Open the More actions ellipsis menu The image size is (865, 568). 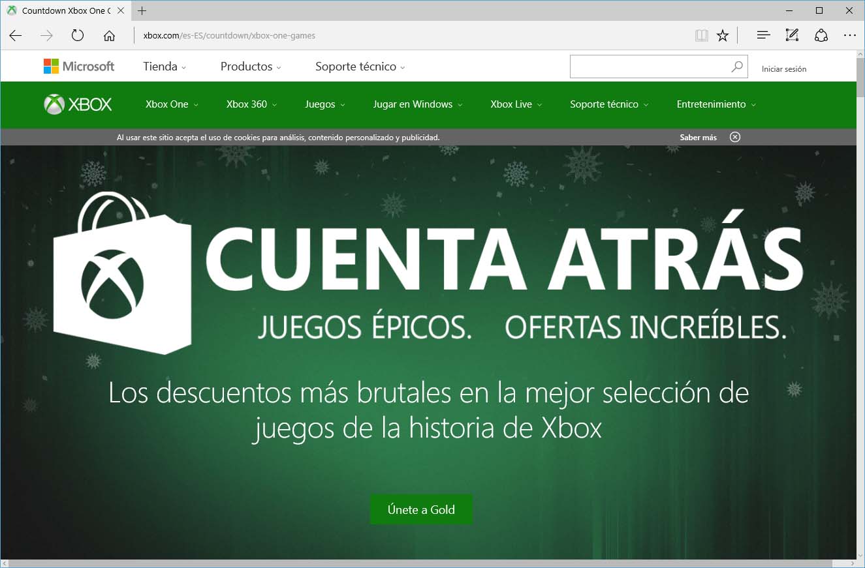click(x=849, y=35)
